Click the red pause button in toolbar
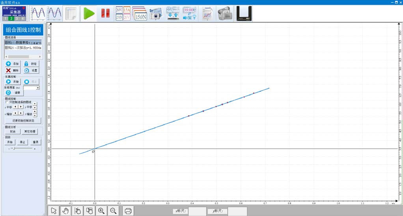Viewport: 403px width, 216px height. point(105,13)
